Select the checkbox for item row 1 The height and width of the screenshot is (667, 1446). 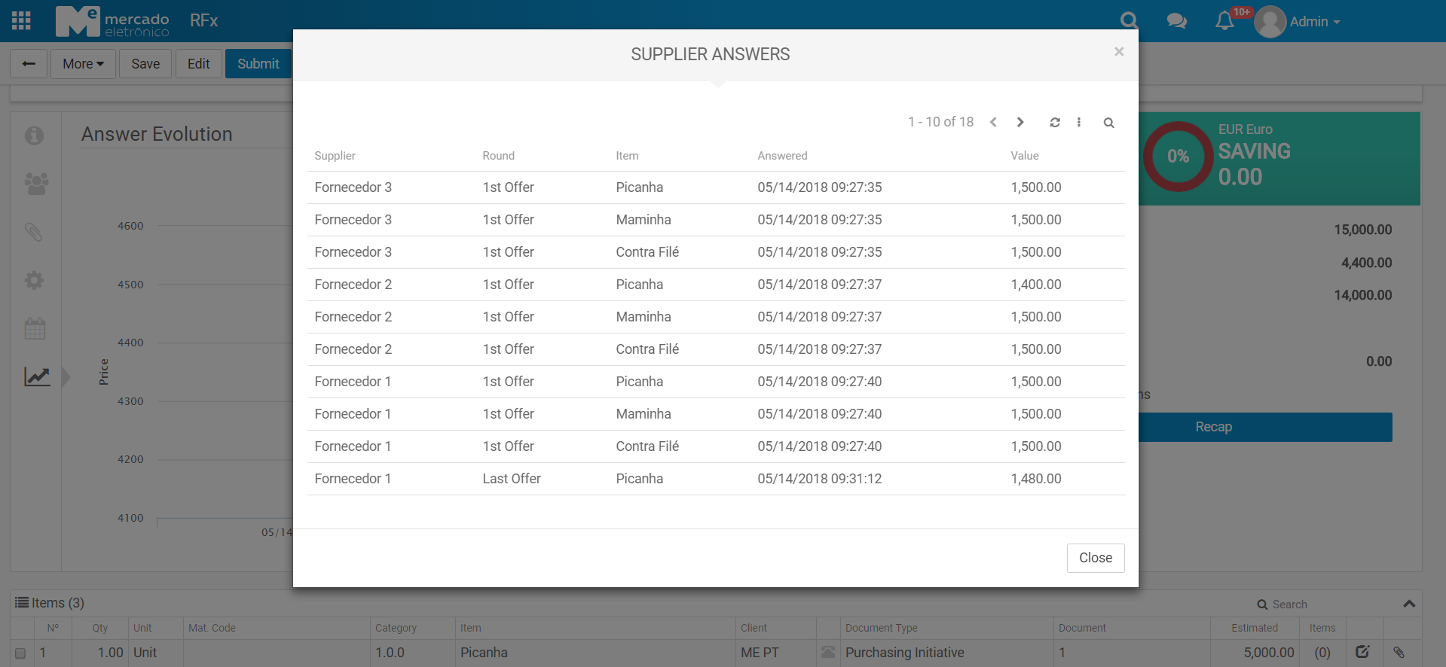[20, 653]
